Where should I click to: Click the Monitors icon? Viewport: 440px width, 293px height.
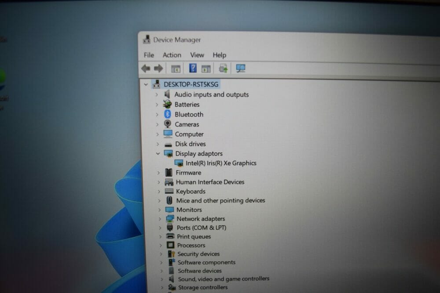(169, 210)
